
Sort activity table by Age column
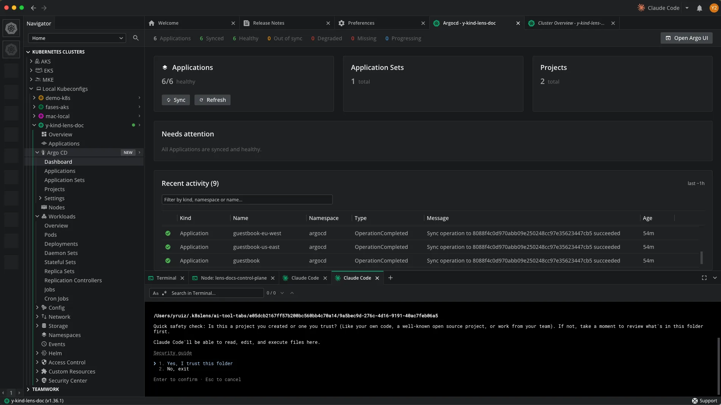click(647, 218)
